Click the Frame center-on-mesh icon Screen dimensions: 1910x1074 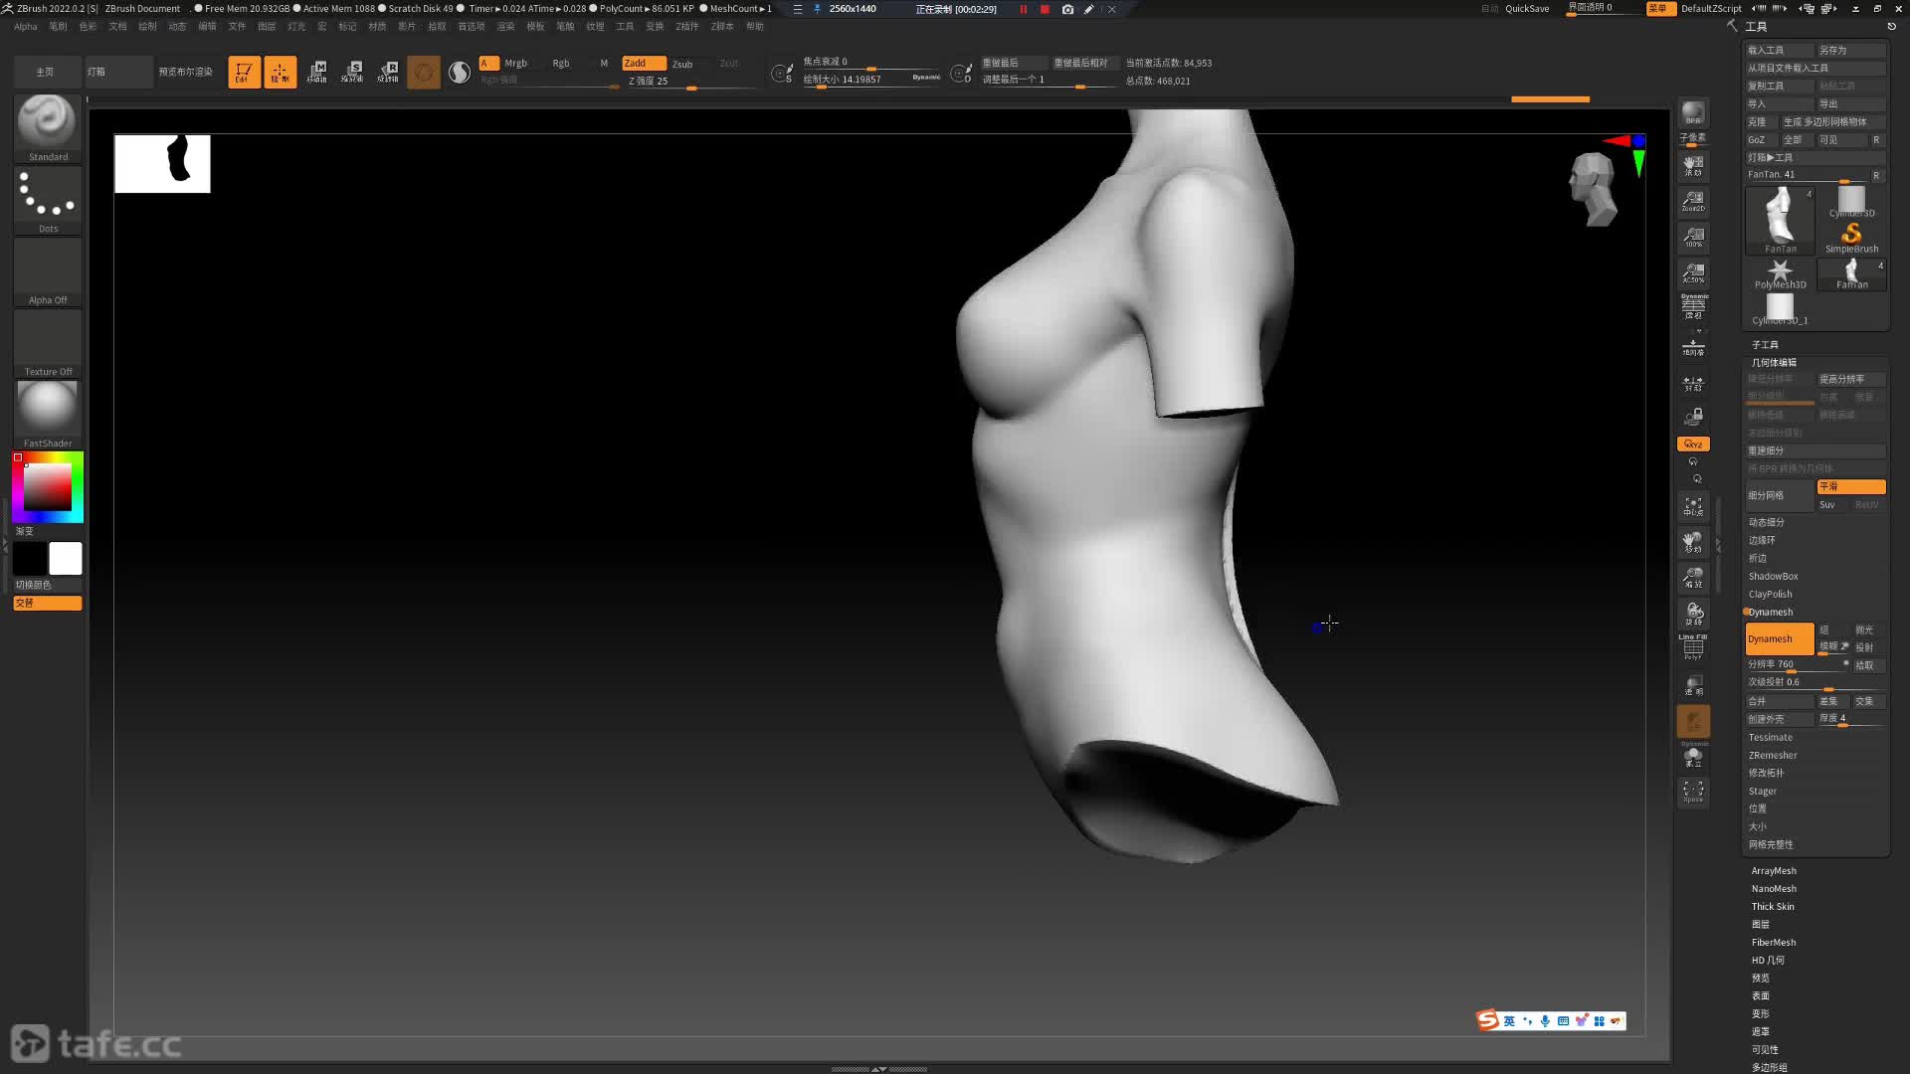click(1693, 506)
